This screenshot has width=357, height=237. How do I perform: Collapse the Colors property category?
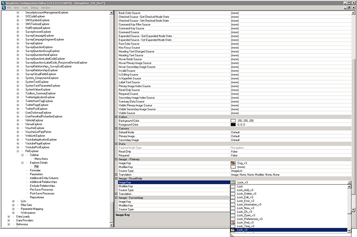click(x=117, y=116)
